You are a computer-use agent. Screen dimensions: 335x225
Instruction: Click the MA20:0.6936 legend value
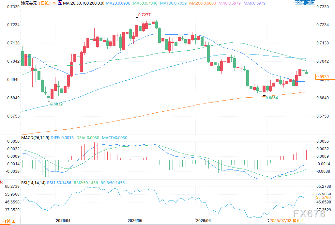point(118,3)
